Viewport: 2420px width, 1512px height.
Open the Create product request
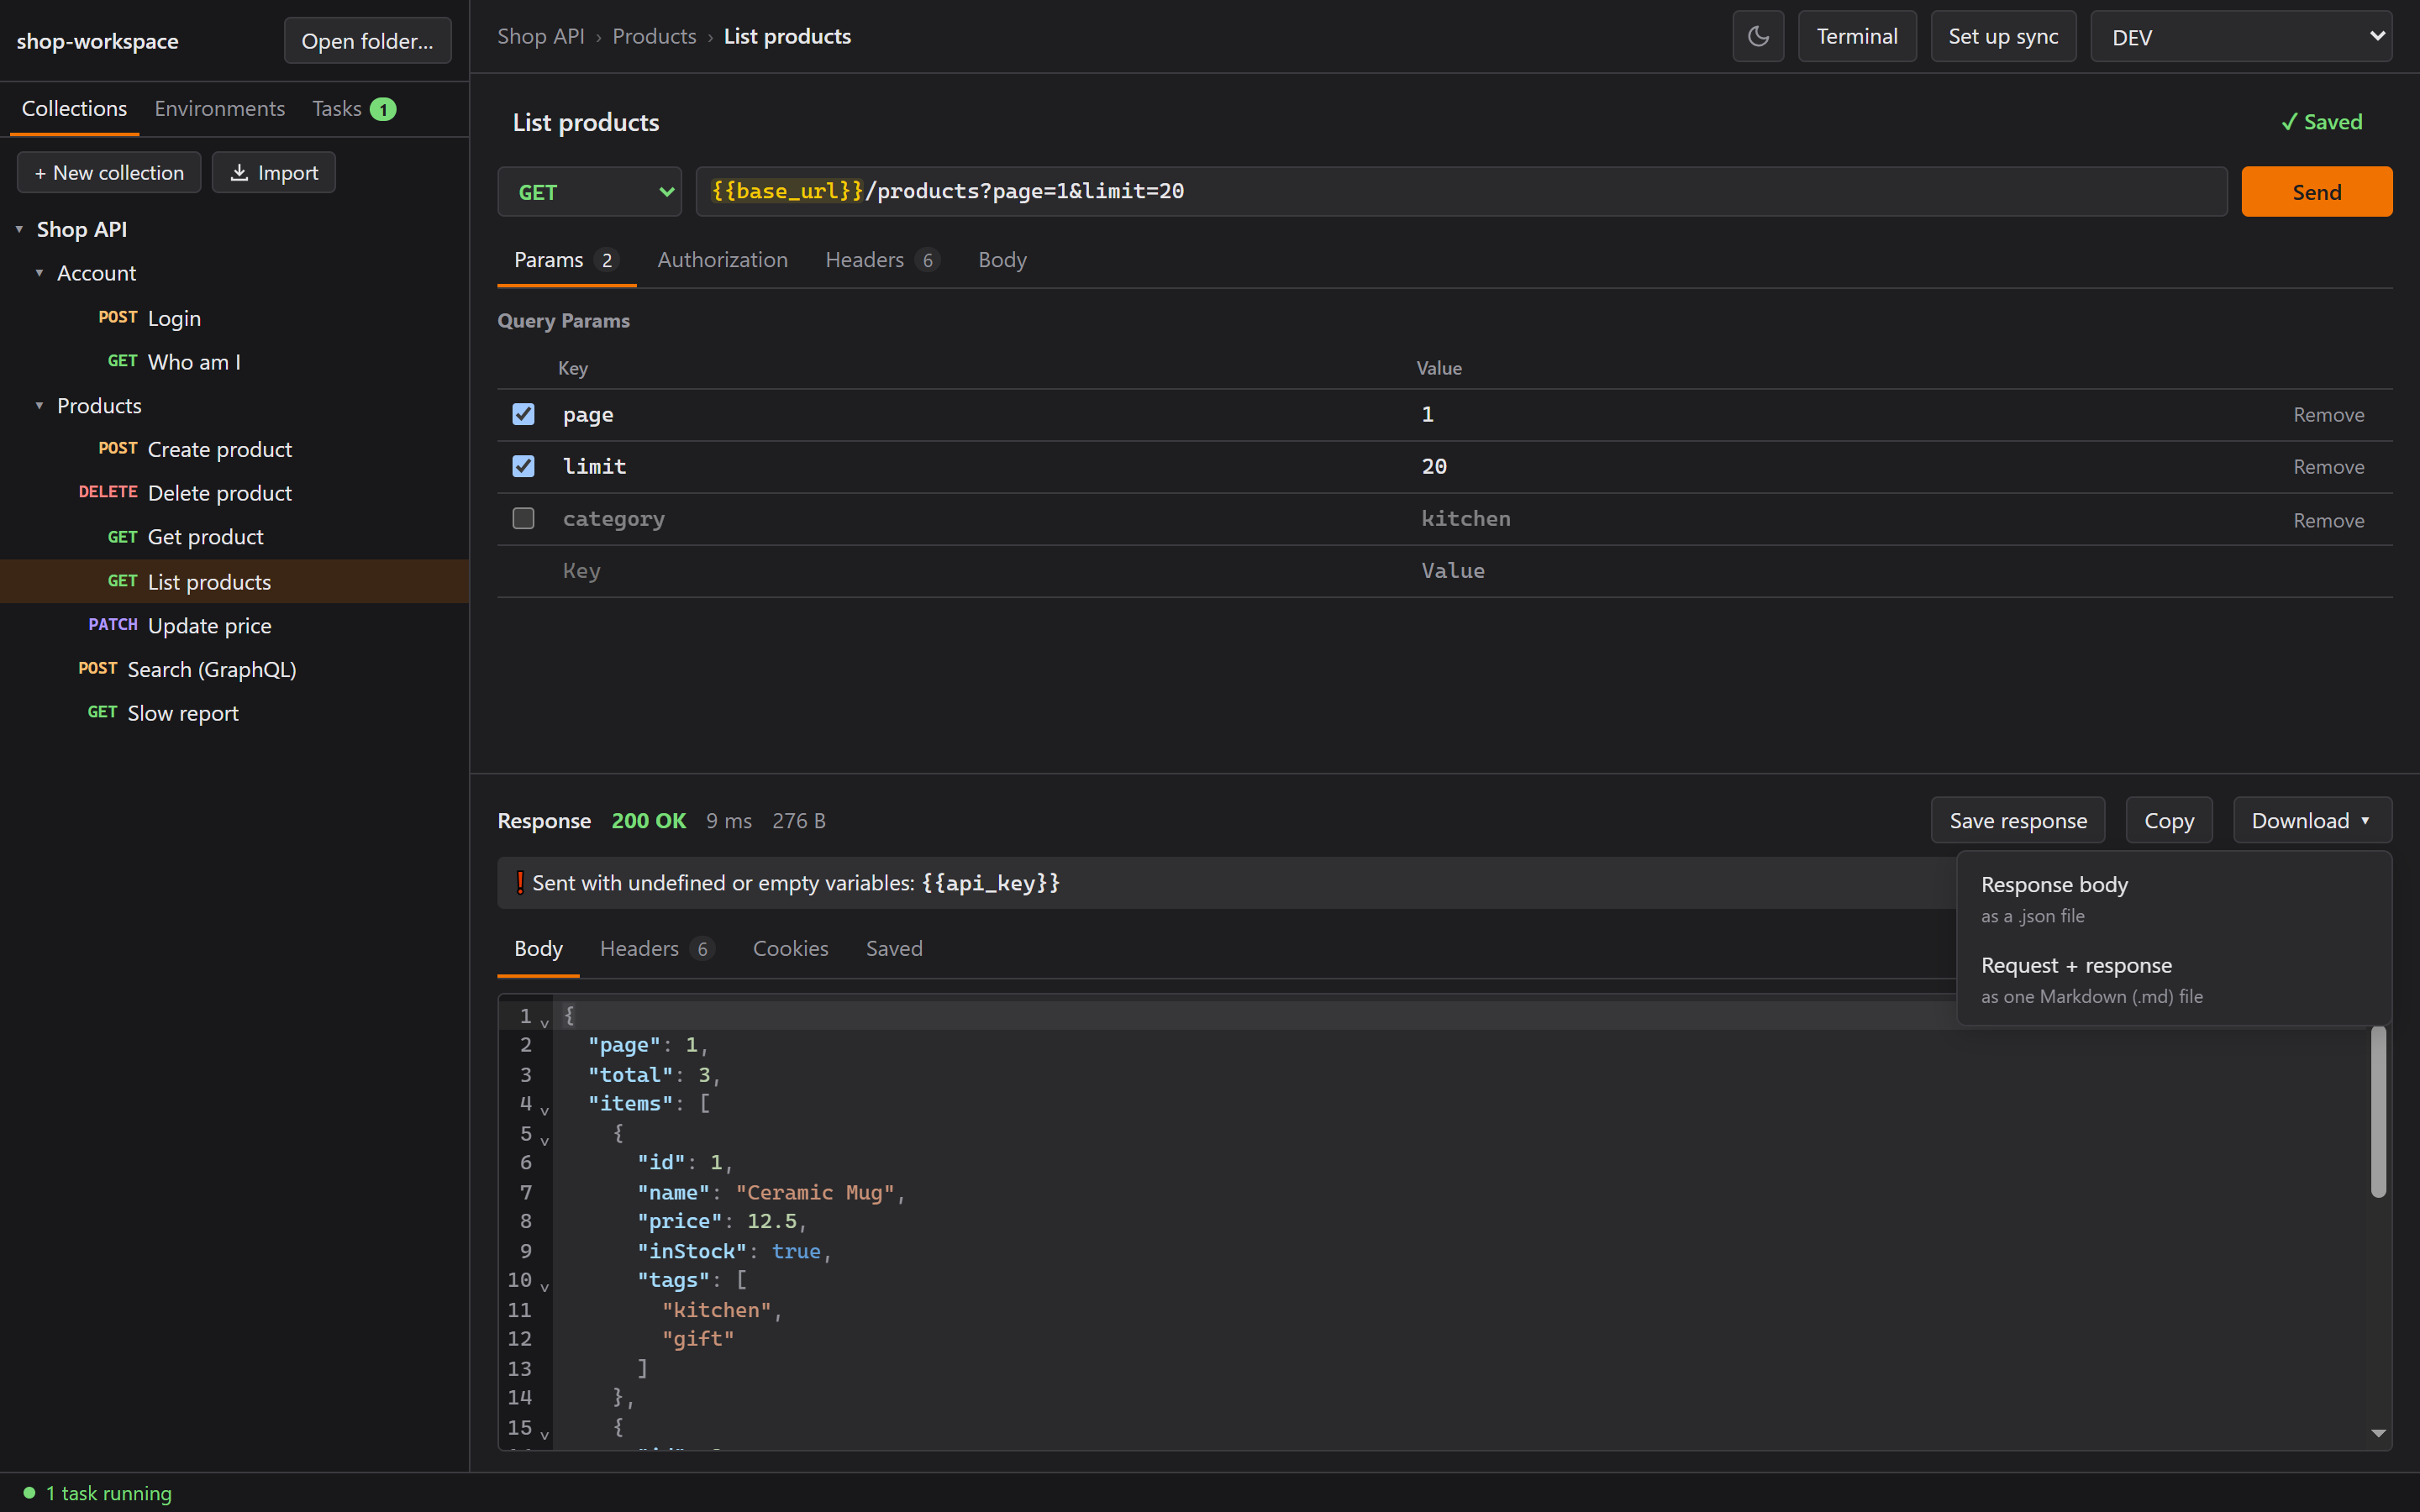tap(234, 449)
